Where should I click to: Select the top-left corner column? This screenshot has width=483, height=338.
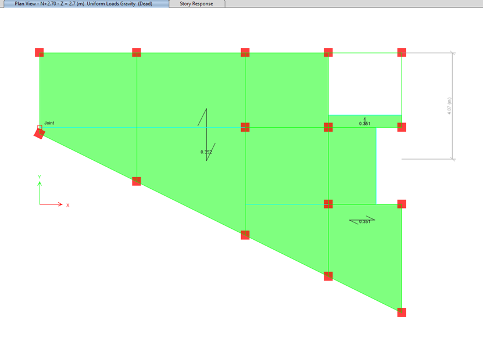[x=39, y=52]
